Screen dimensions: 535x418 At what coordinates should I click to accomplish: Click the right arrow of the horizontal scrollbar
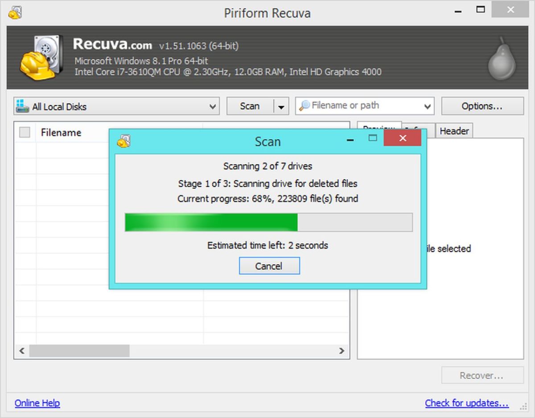[x=342, y=351]
